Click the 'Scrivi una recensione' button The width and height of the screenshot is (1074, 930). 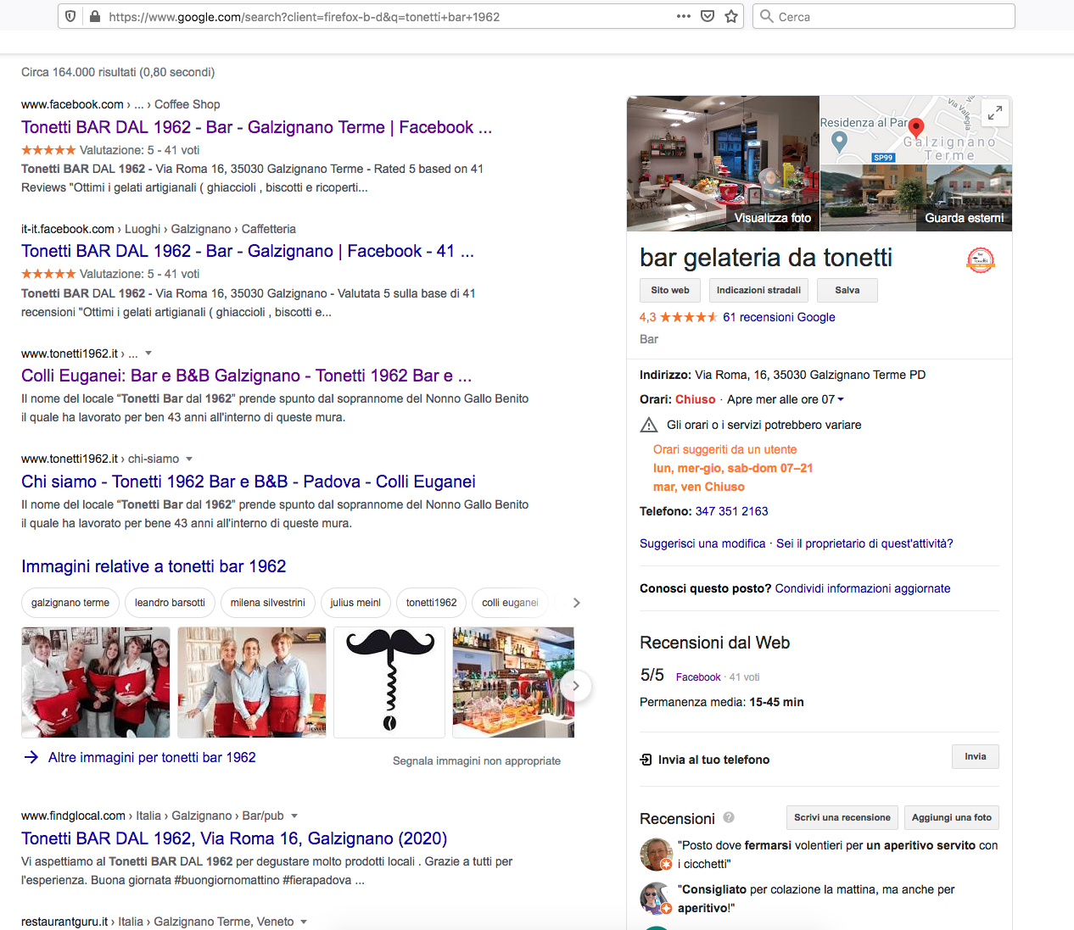pos(842,817)
